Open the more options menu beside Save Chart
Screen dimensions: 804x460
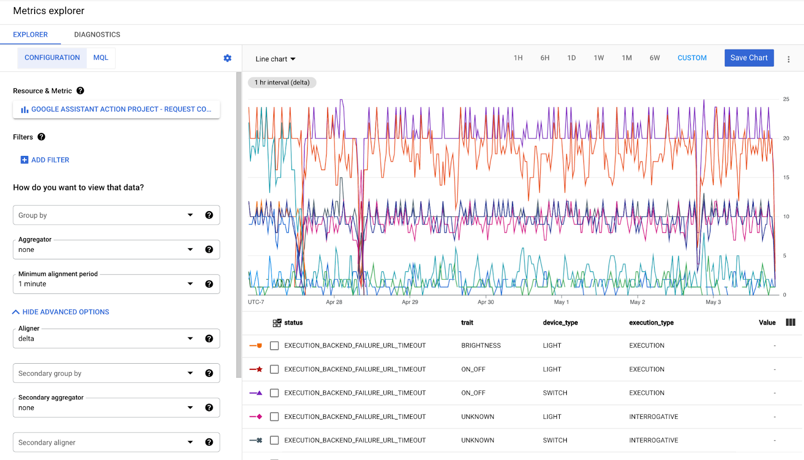pyautogui.click(x=788, y=59)
